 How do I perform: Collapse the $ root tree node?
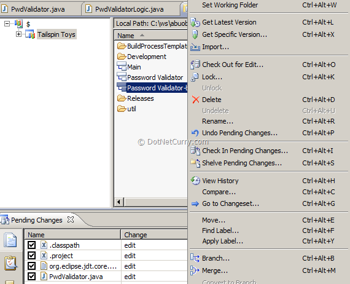[x=7, y=24]
